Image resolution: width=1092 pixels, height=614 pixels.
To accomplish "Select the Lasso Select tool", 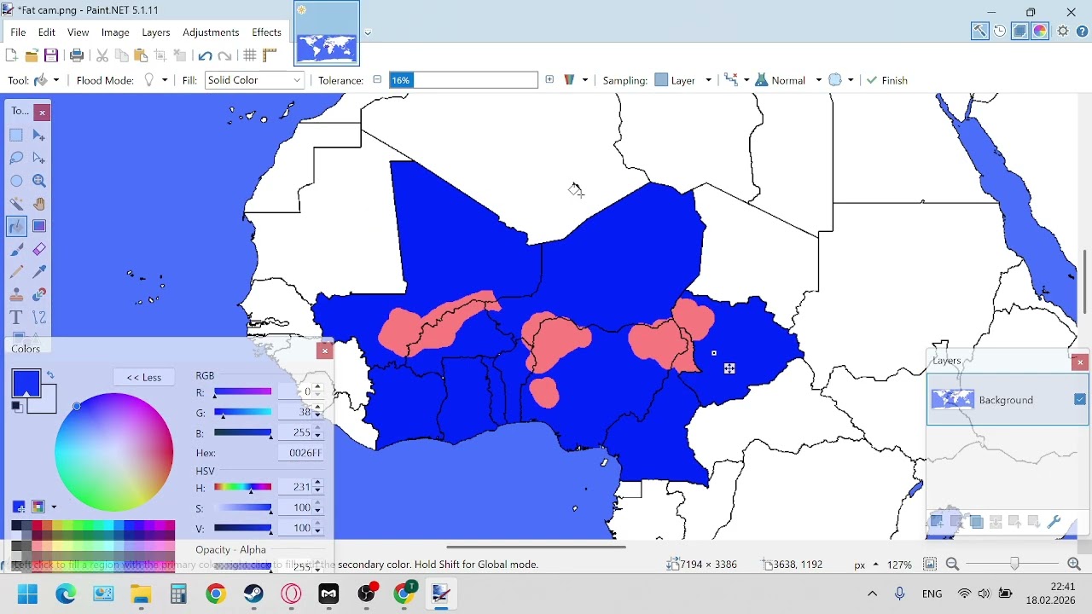I will pos(16,158).
